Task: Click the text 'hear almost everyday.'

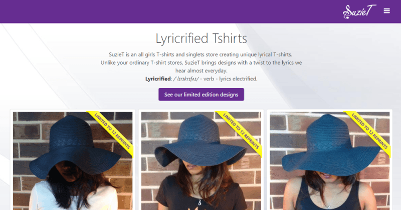Action: click(201, 71)
